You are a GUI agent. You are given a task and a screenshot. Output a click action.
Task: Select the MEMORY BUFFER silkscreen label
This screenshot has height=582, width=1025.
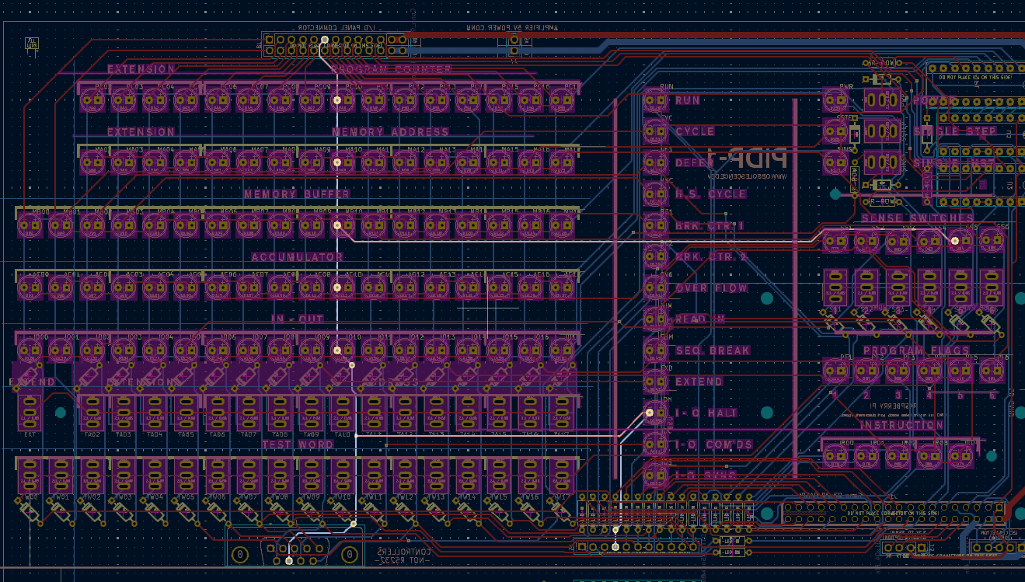pyautogui.click(x=297, y=194)
